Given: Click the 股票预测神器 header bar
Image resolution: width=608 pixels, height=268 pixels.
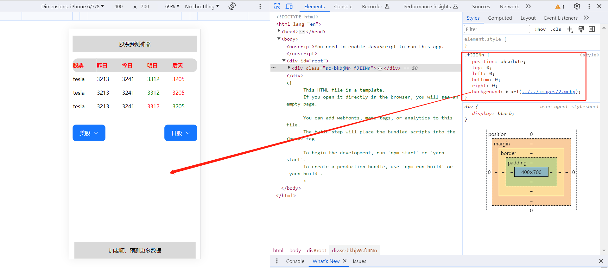Looking at the screenshot, I should pyautogui.click(x=135, y=44).
